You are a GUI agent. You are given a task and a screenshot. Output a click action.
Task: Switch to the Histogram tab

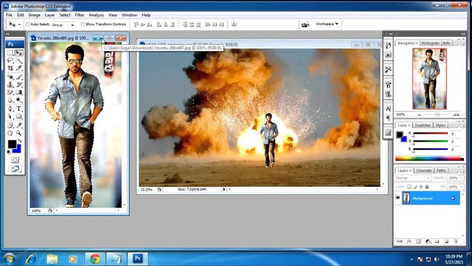pyautogui.click(x=430, y=43)
